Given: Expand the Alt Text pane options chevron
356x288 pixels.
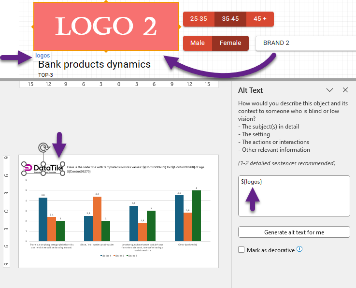Looking at the screenshot, I should click(x=329, y=90).
